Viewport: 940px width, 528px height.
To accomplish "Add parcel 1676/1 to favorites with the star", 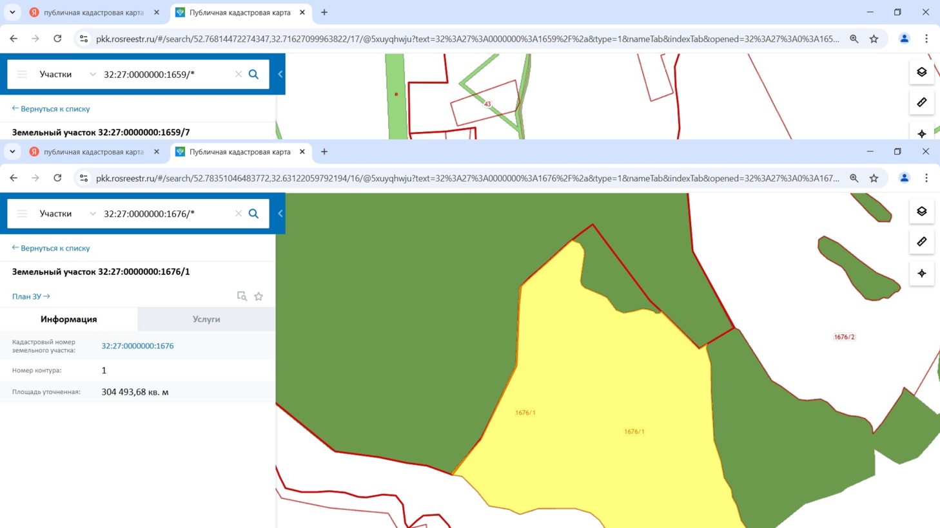I will pyautogui.click(x=259, y=296).
